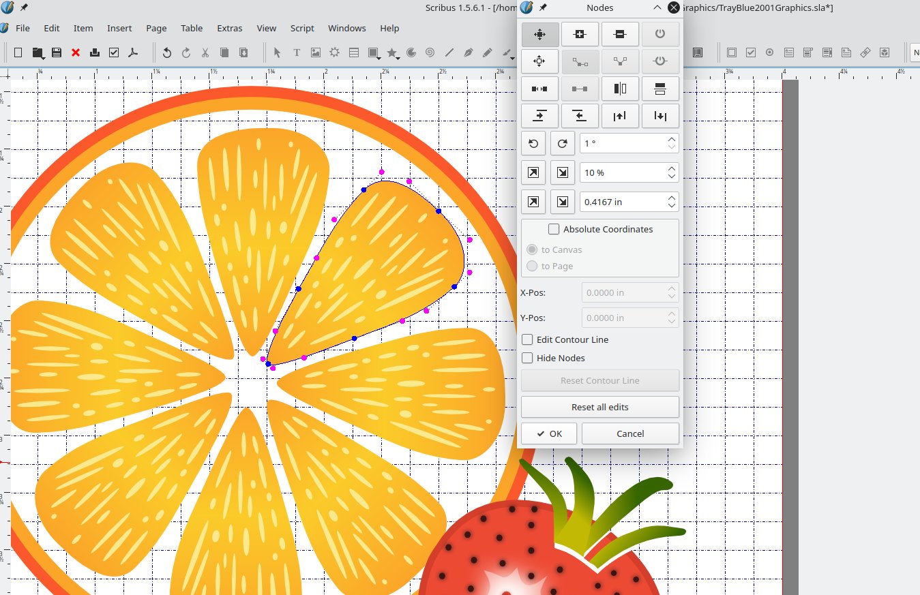
Task: Click the Print toolbar icon
Action: coord(95,52)
